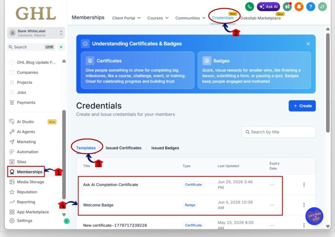Click the Badges info card

[x=254, y=70]
